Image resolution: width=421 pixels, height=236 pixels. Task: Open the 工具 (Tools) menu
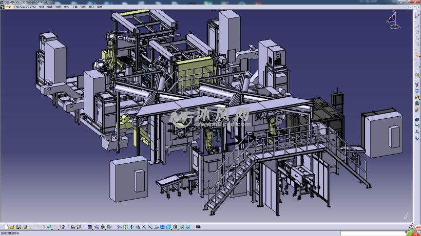point(75,8)
